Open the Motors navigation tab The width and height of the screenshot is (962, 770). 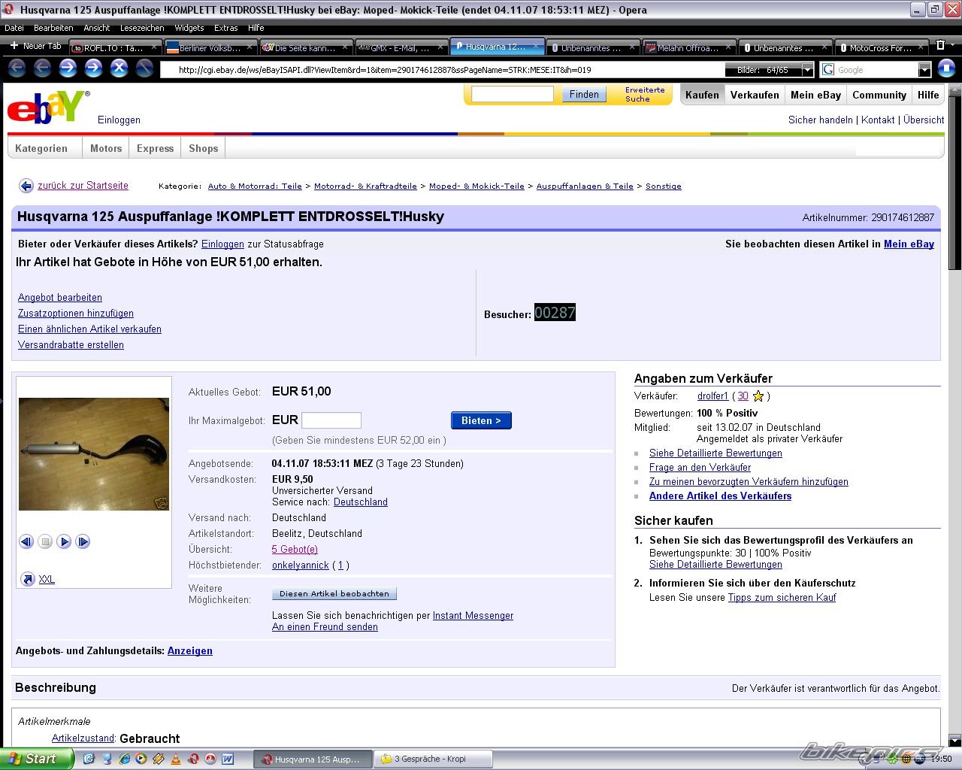coord(106,148)
